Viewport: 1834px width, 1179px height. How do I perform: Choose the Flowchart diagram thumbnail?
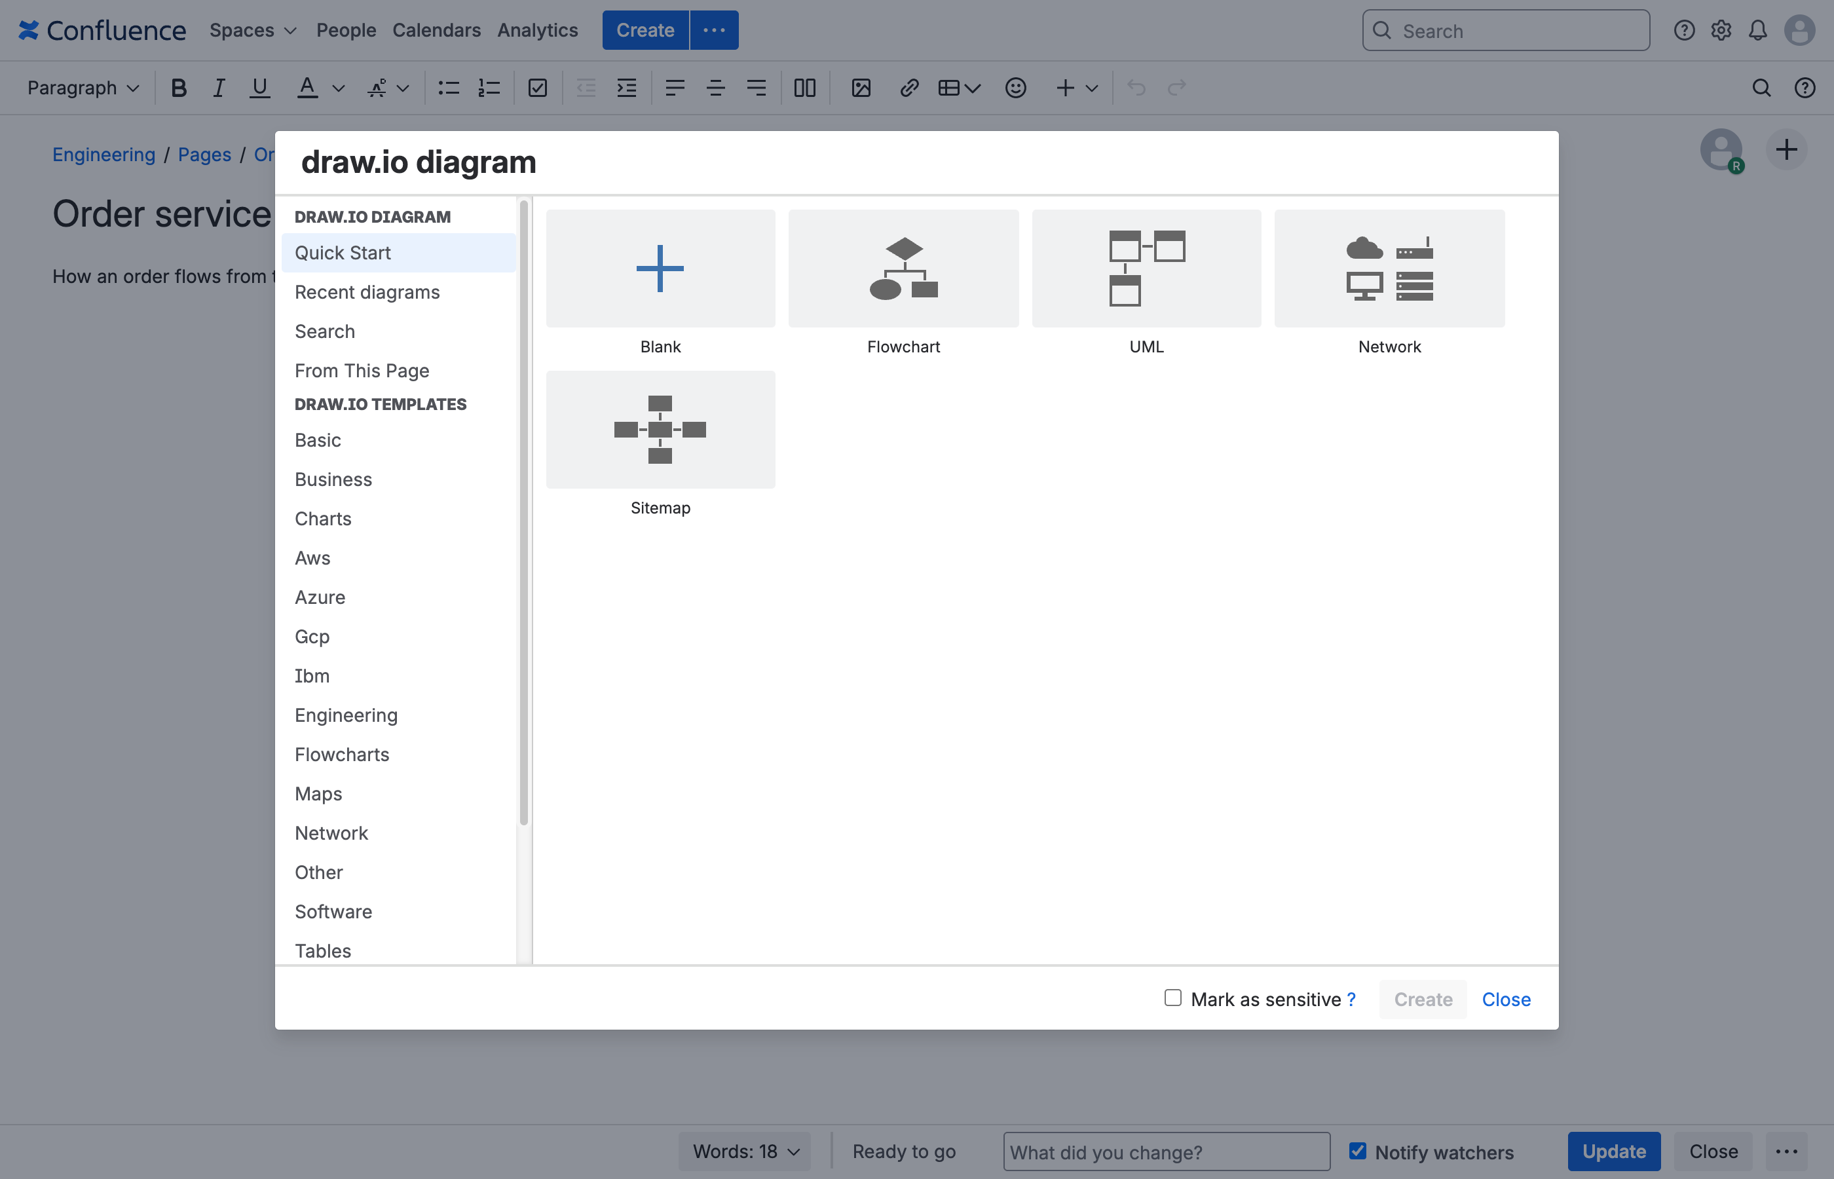coord(903,269)
